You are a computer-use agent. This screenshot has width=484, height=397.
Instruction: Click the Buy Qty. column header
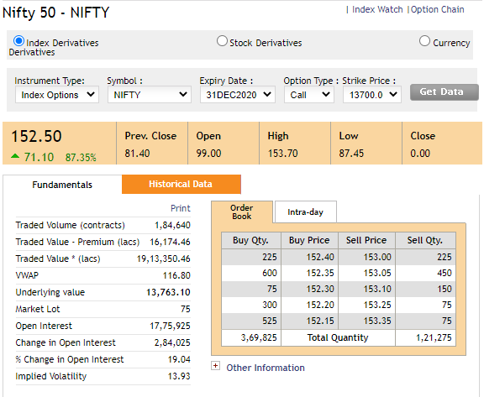(x=250, y=240)
